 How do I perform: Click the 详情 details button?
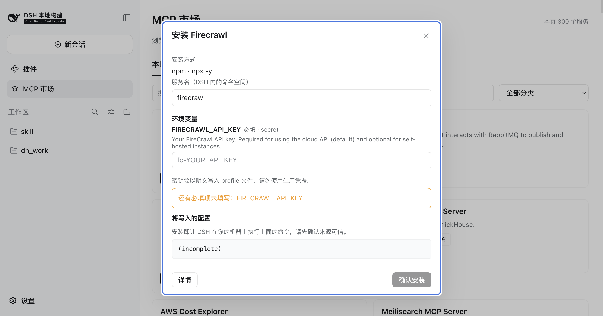pos(185,280)
